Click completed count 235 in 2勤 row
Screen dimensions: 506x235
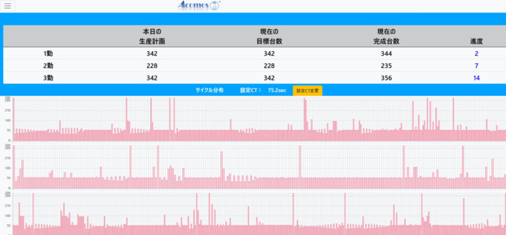(x=386, y=66)
